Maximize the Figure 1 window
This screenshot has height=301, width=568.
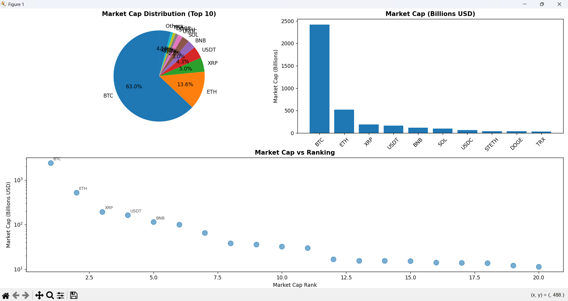pos(542,4)
